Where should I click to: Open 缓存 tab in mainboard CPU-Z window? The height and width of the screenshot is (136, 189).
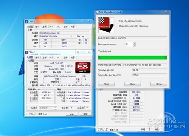[x=37, y=27]
